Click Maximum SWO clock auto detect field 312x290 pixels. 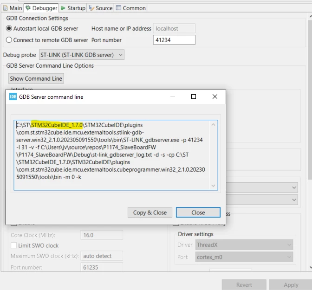click(102, 256)
